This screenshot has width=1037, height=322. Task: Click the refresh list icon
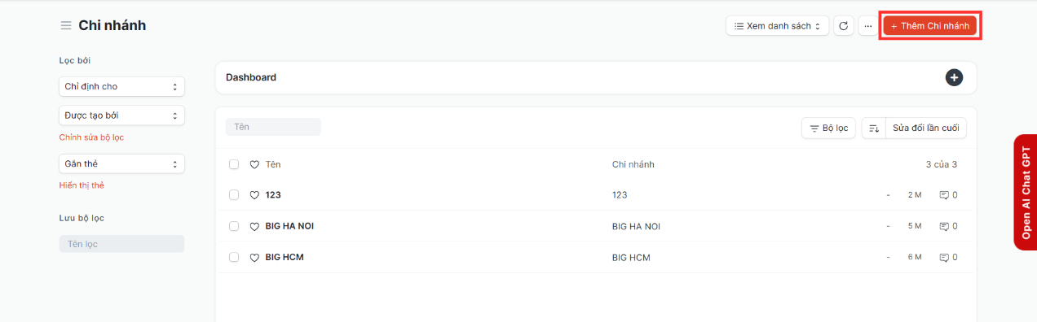click(844, 26)
